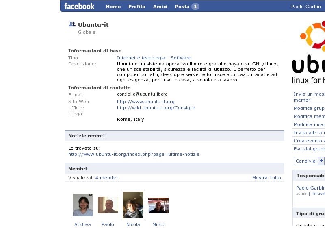Click rimuovi next to admin
This screenshot has width=325, height=244.
318,194
